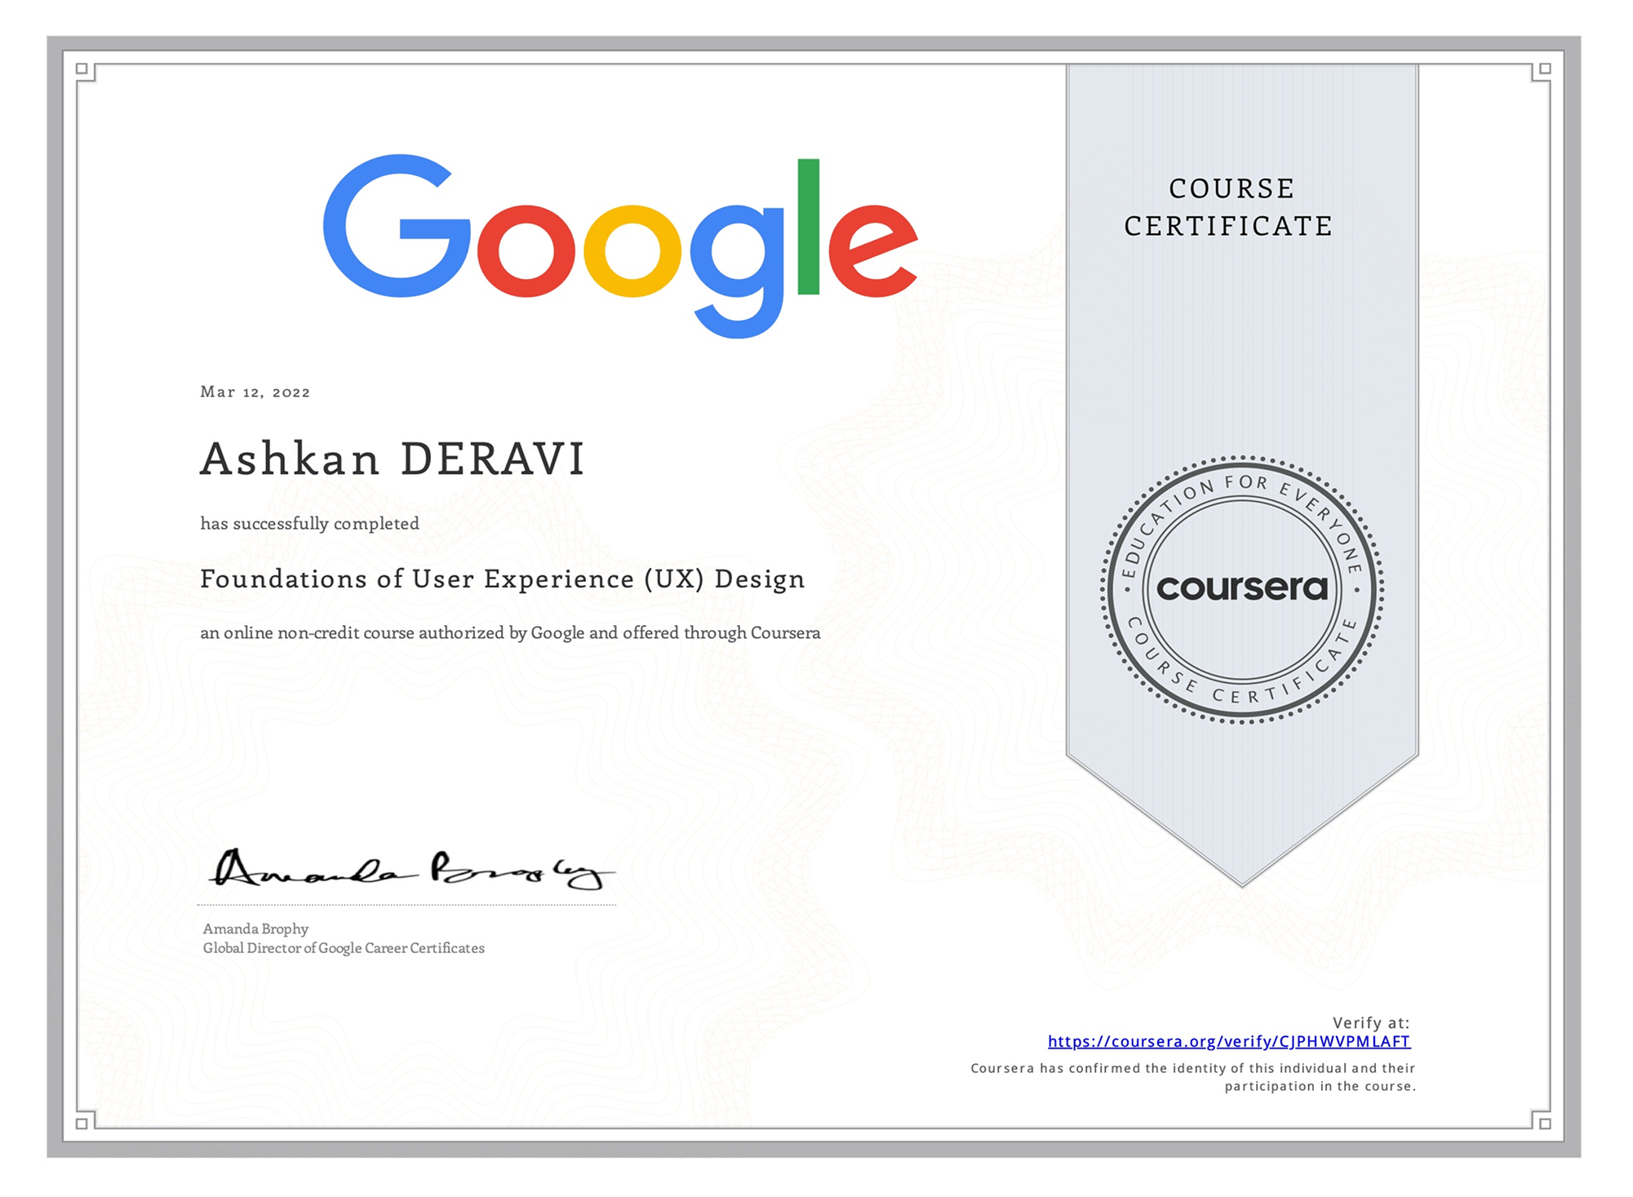Click the recipient name Ashkan DERAVI
This screenshot has width=1633, height=1197.
[393, 459]
